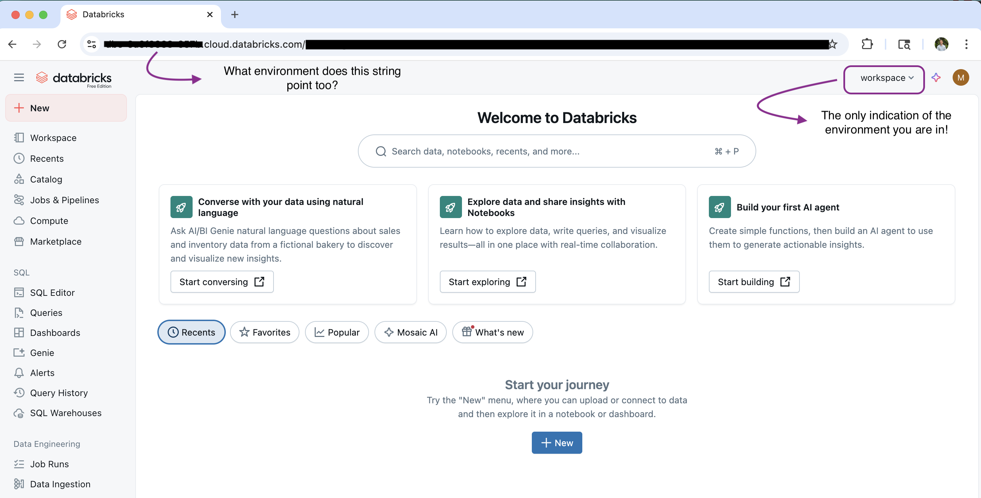
Task: Open a new browser tab
Action: [x=234, y=15]
